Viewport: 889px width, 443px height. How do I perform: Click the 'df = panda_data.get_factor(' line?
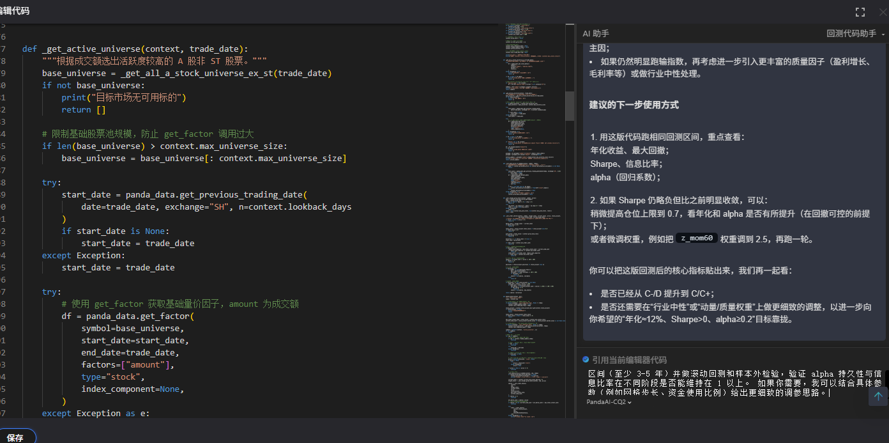(x=128, y=316)
